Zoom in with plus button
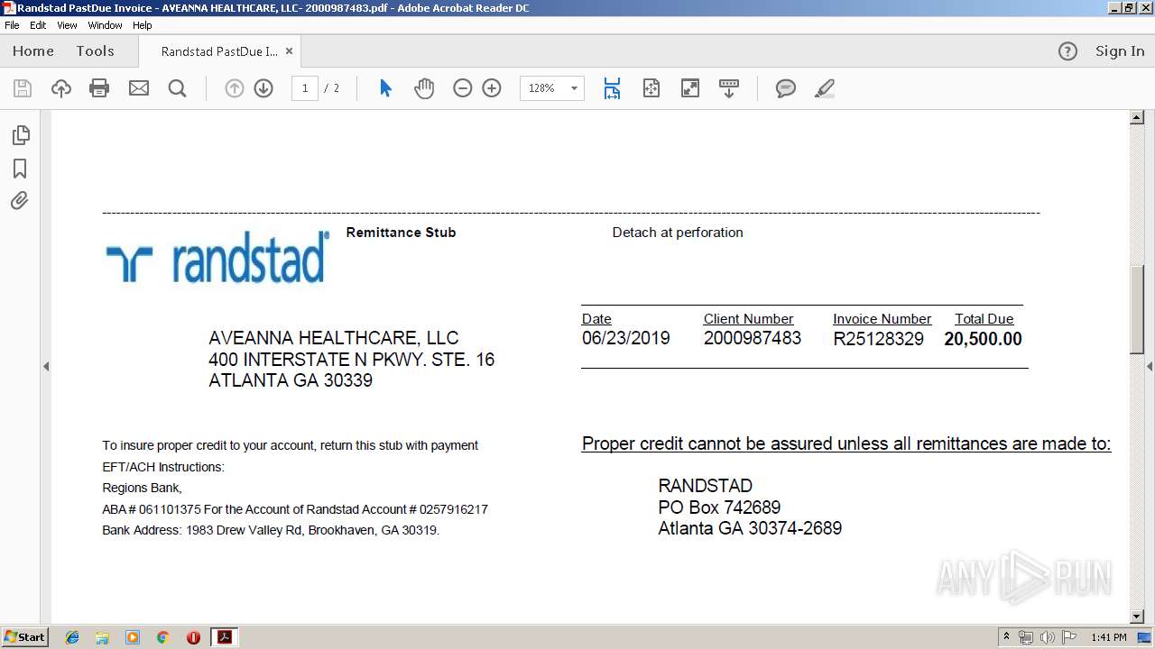Screen dimensions: 1155x649 492,88
